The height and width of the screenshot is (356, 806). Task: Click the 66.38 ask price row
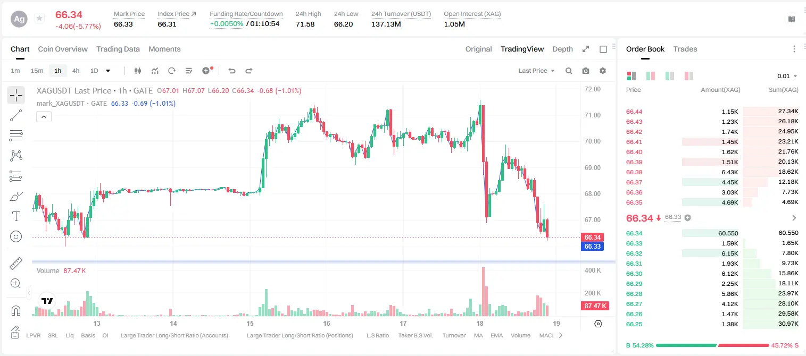pos(712,172)
